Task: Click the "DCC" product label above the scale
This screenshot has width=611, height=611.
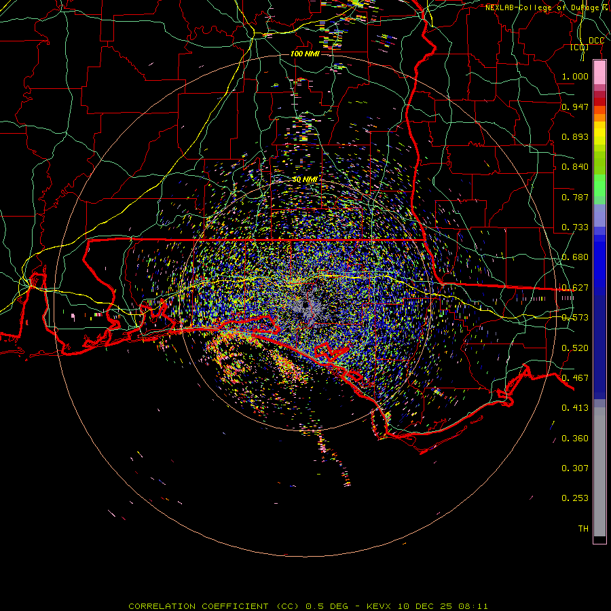Action: [596, 41]
